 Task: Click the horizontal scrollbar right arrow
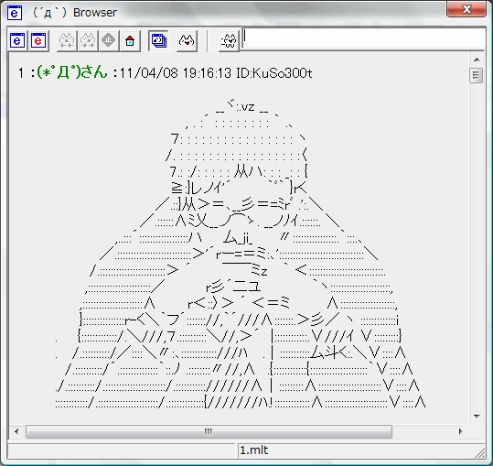(x=461, y=431)
